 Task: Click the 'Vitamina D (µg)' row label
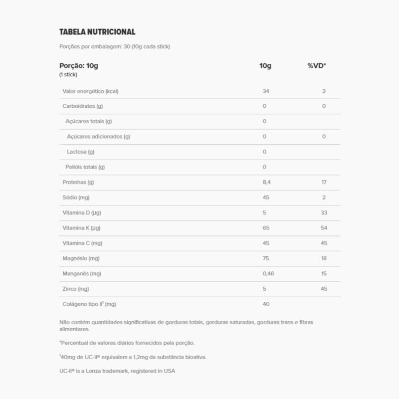pos(82,213)
